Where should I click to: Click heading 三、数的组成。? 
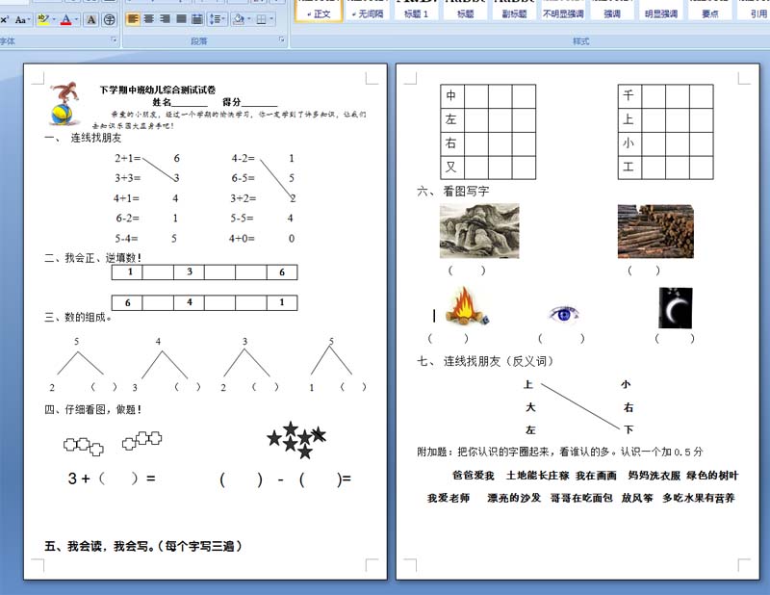[79, 318]
